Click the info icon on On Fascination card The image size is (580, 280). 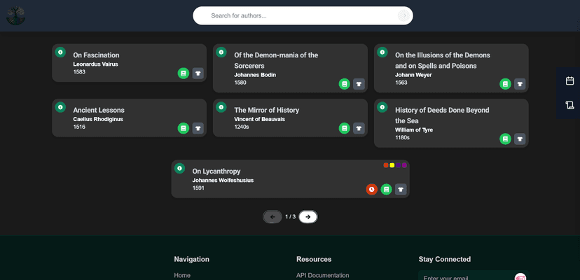60,52
